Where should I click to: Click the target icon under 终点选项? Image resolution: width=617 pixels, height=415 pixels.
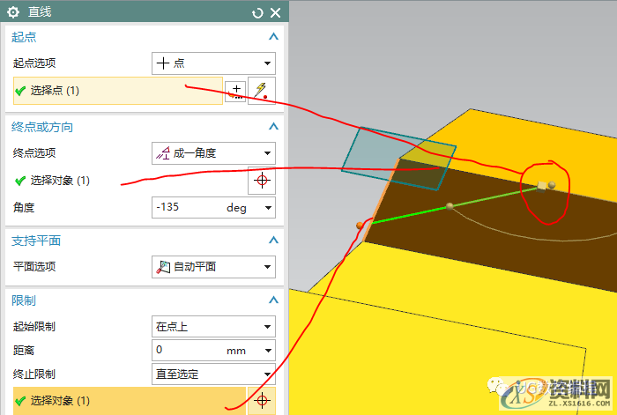(x=262, y=181)
